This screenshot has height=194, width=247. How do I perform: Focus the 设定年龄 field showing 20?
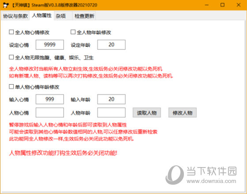(111, 45)
